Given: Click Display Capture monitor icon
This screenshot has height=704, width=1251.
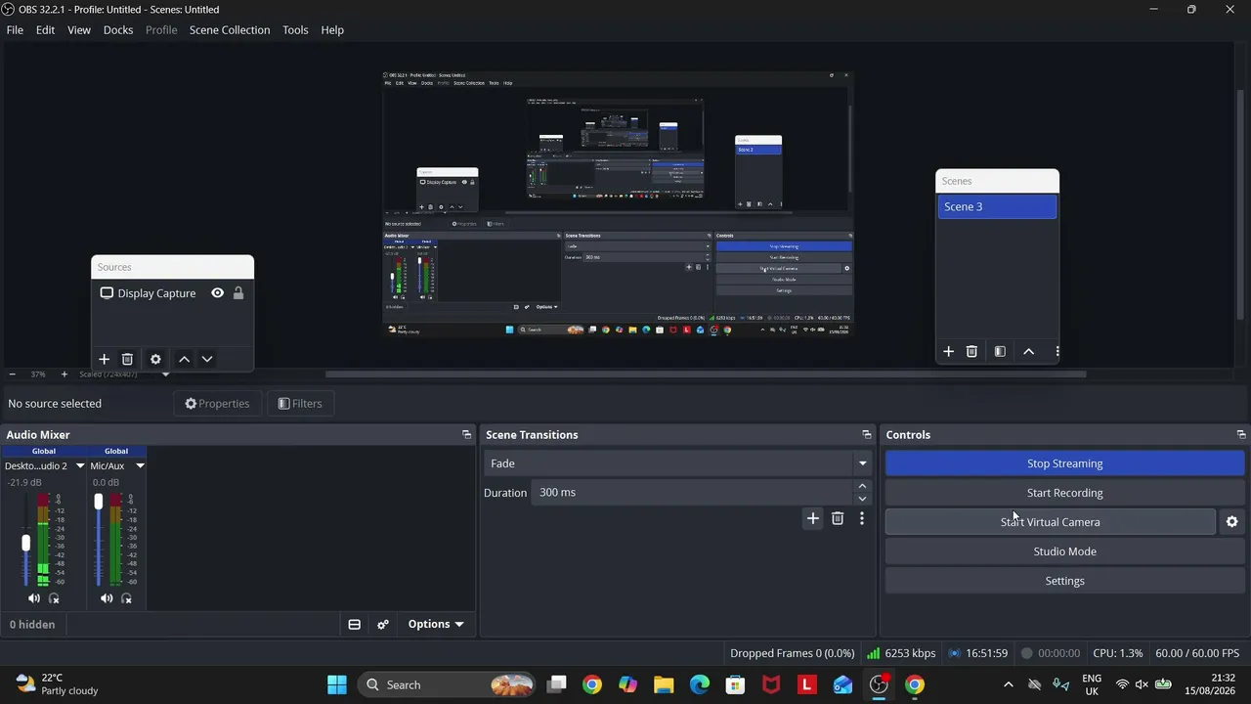Looking at the screenshot, I should (107, 293).
